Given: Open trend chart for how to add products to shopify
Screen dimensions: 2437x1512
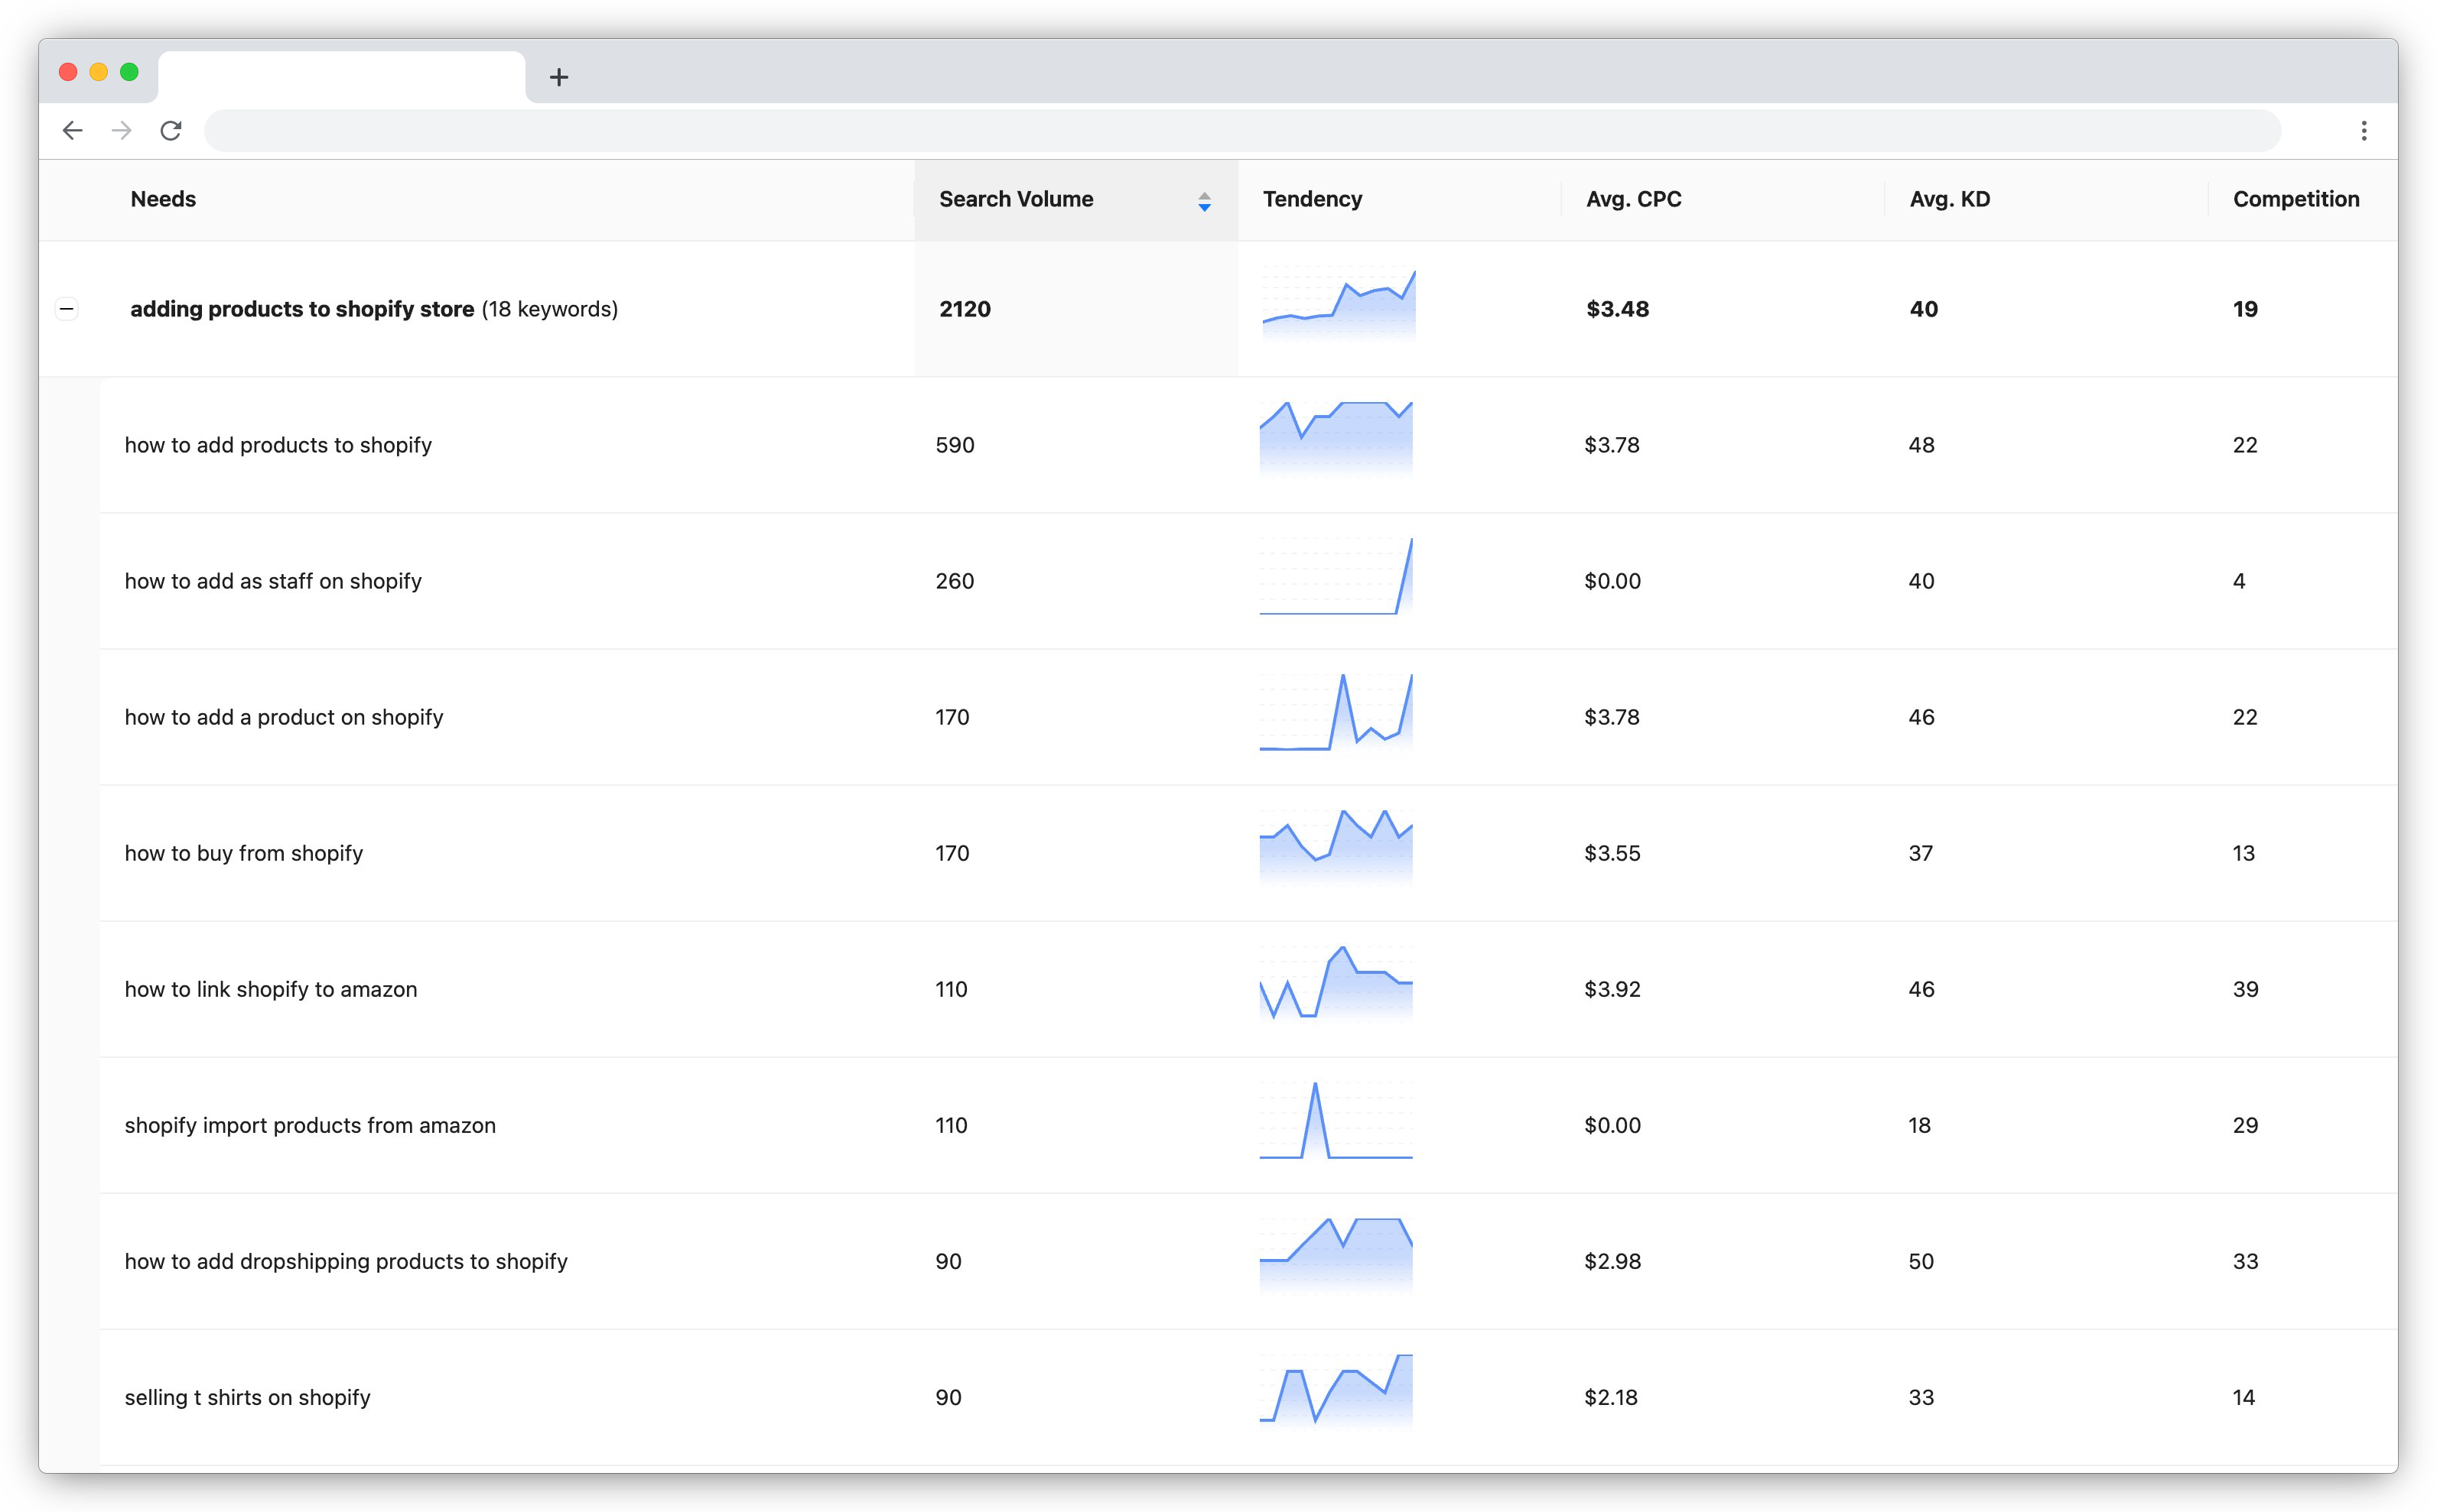Looking at the screenshot, I should coord(1336,440).
